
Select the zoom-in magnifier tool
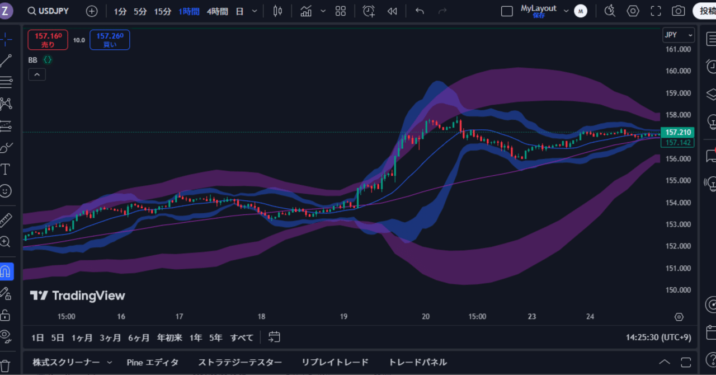pos(6,242)
